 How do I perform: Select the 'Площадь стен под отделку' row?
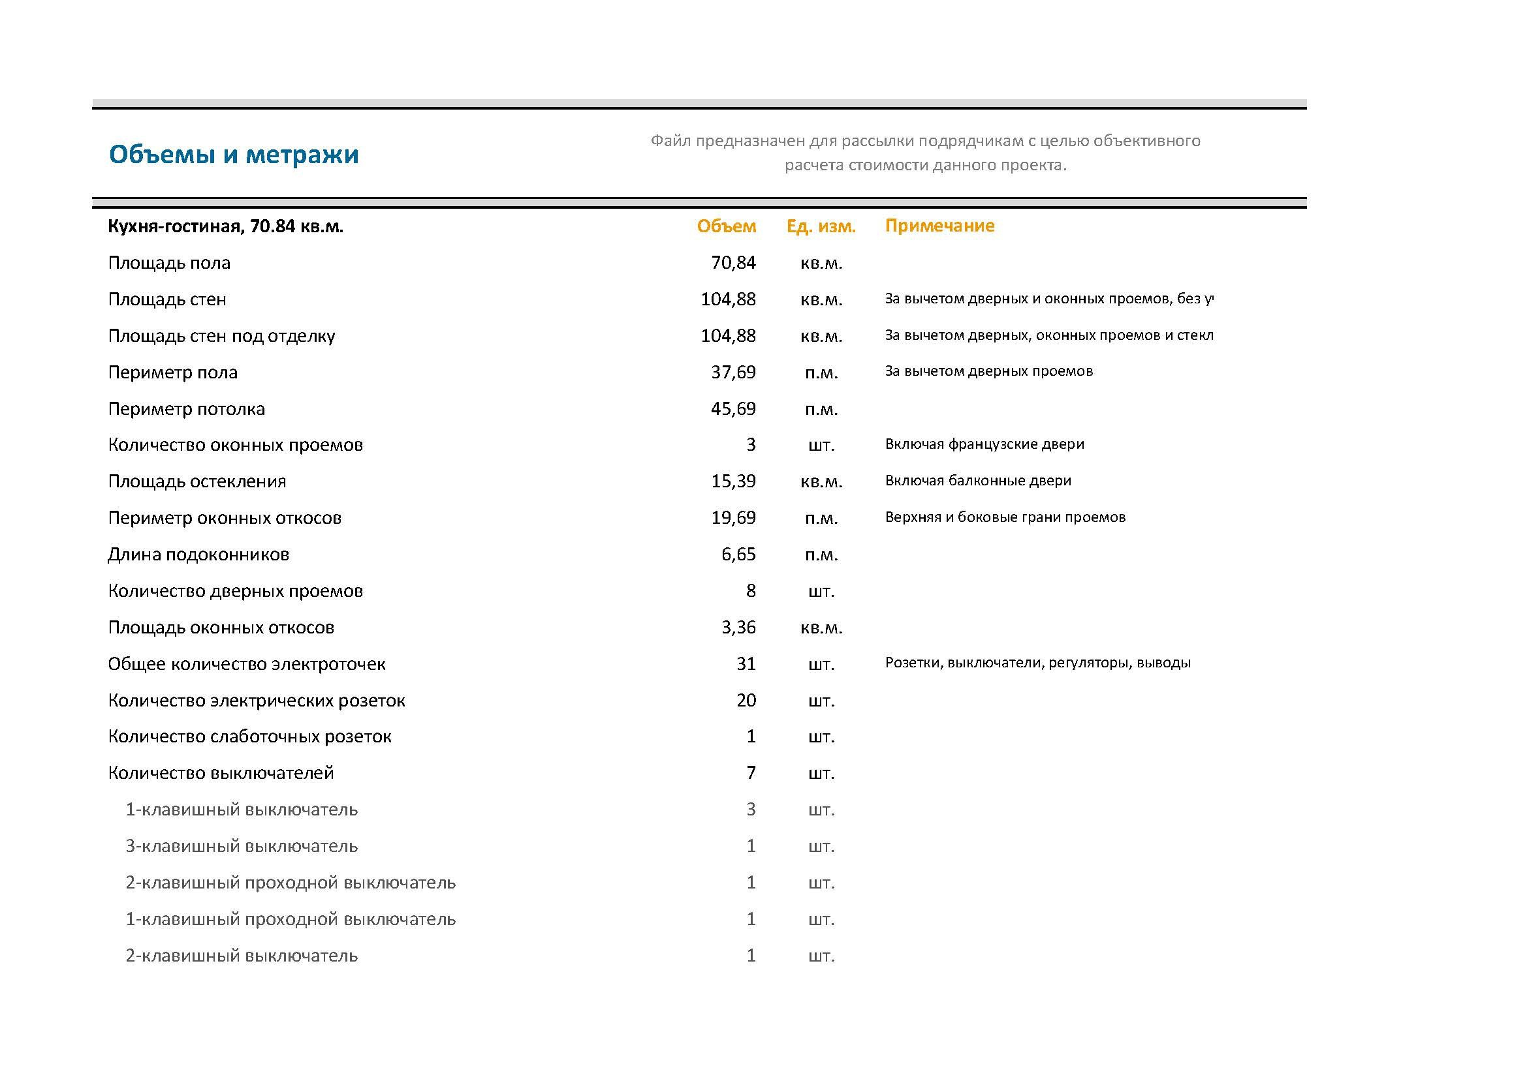click(x=221, y=335)
